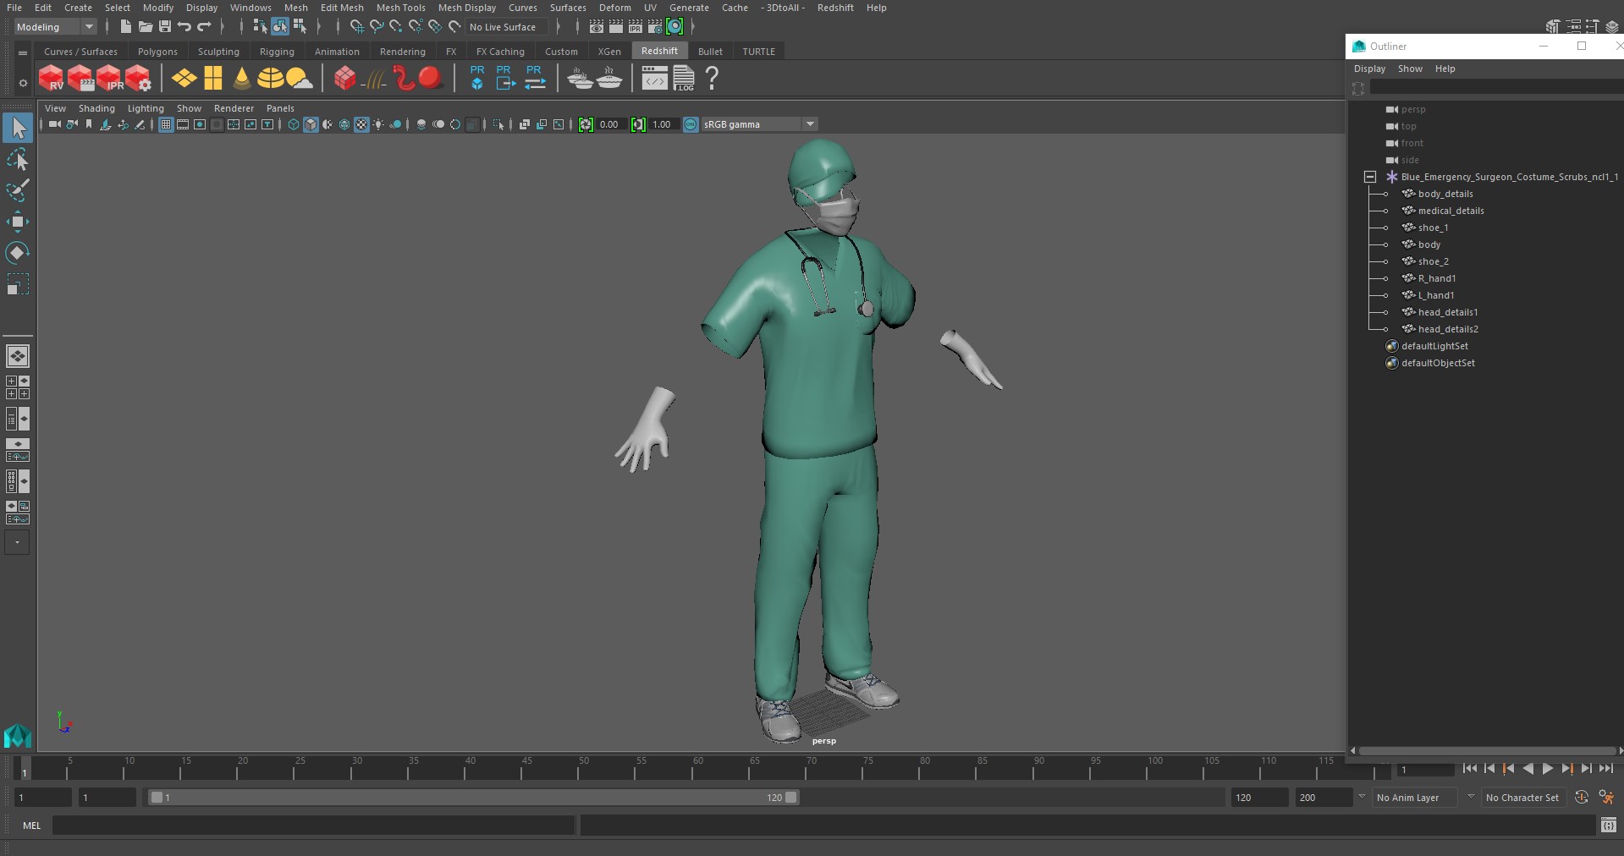Open shelf settings gear menu
1624x856 pixels.
tap(23, 83)
